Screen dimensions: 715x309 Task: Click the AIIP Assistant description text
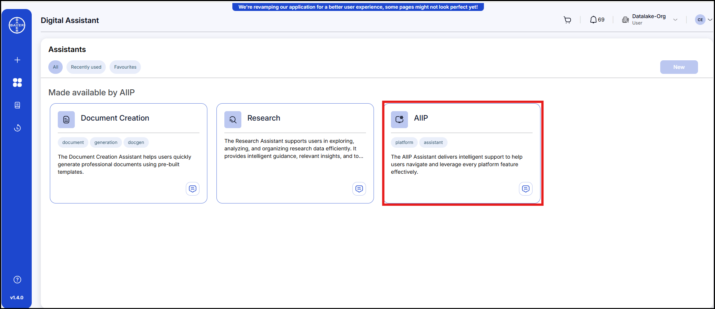(457, 164)
